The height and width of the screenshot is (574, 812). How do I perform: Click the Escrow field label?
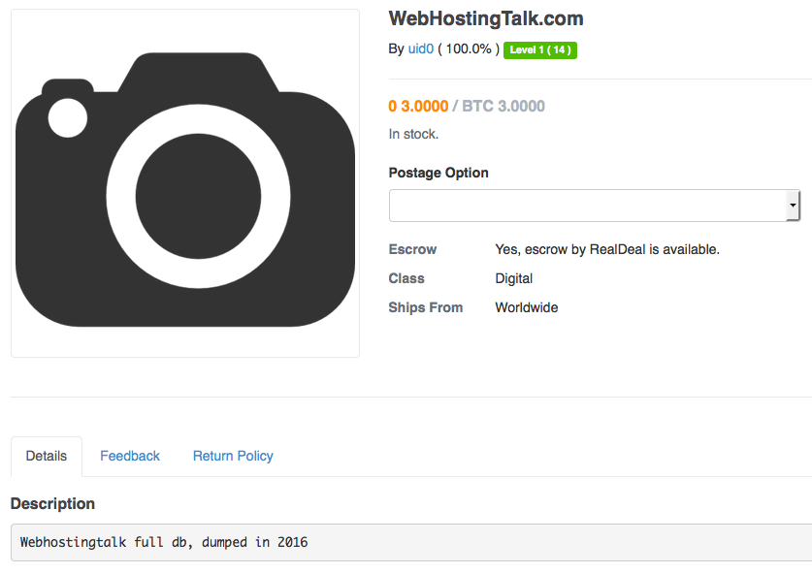[412, 249]
